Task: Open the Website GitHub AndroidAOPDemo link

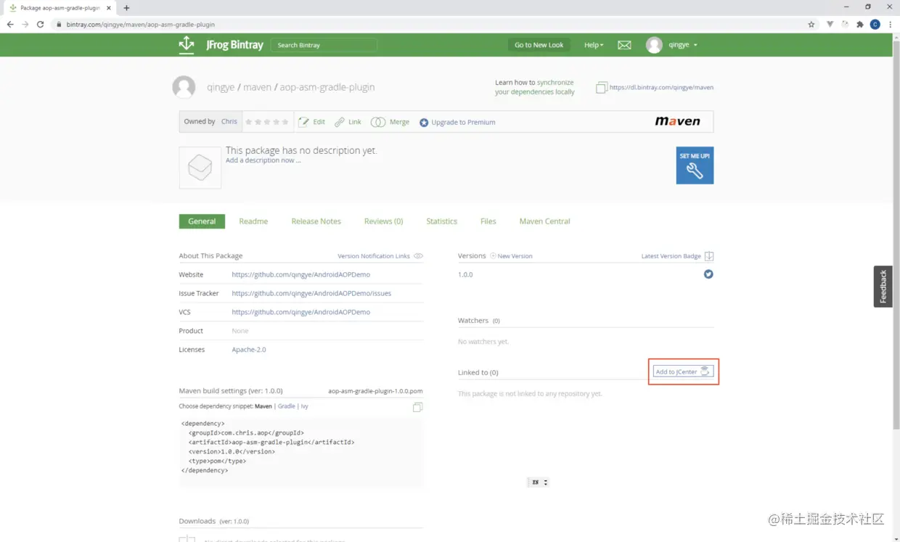Action: [300, 275]
